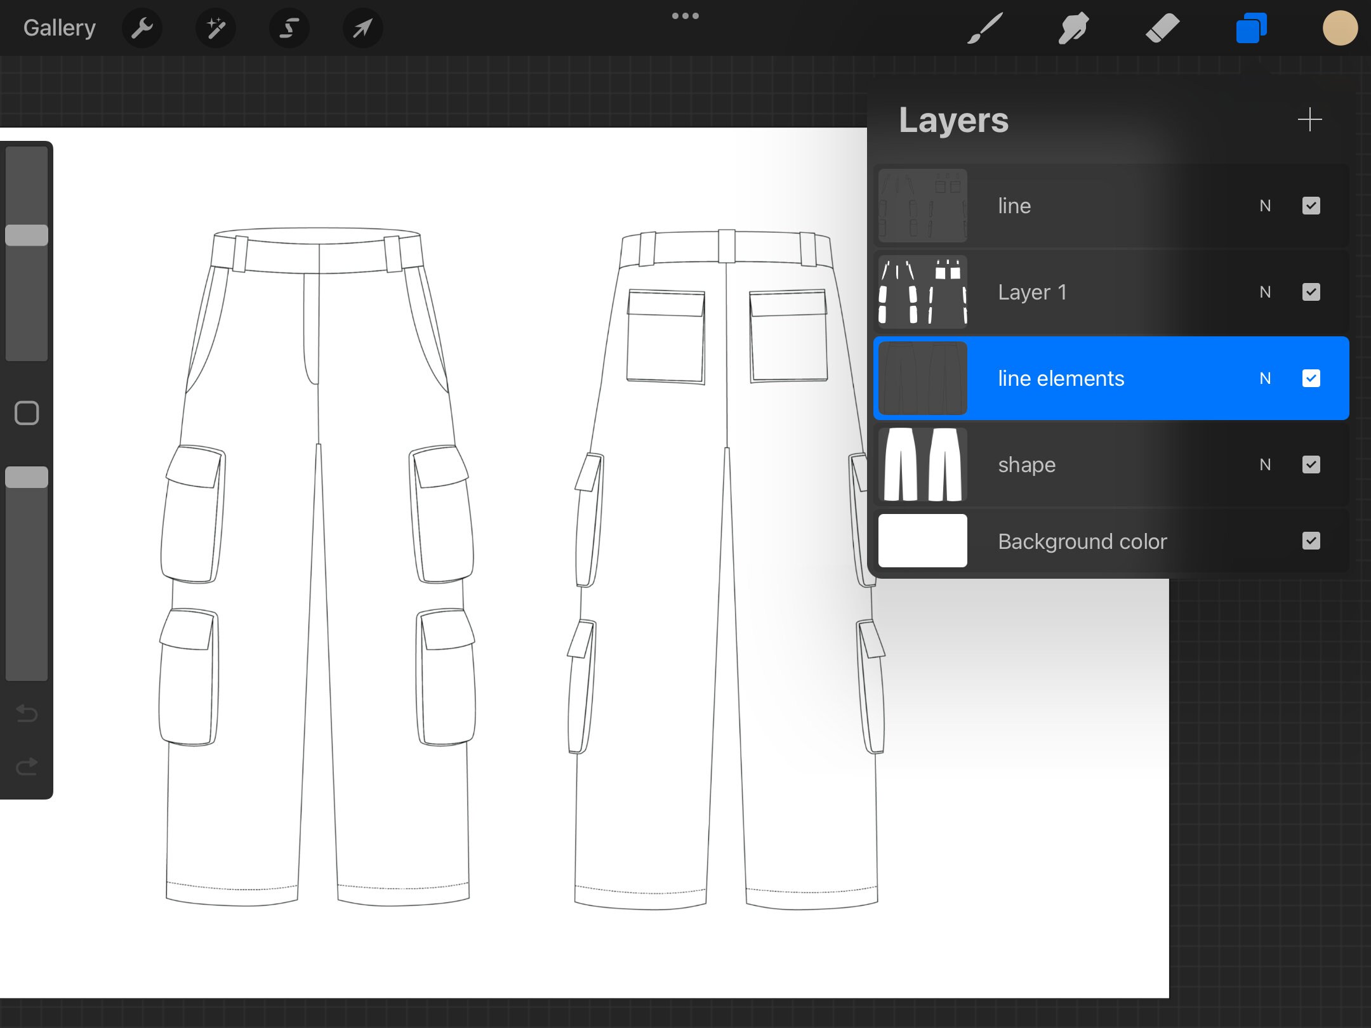This screenshot has width=1371, height=1028.
Task: Add a new layer with plus button
Action: (1310, 119)
